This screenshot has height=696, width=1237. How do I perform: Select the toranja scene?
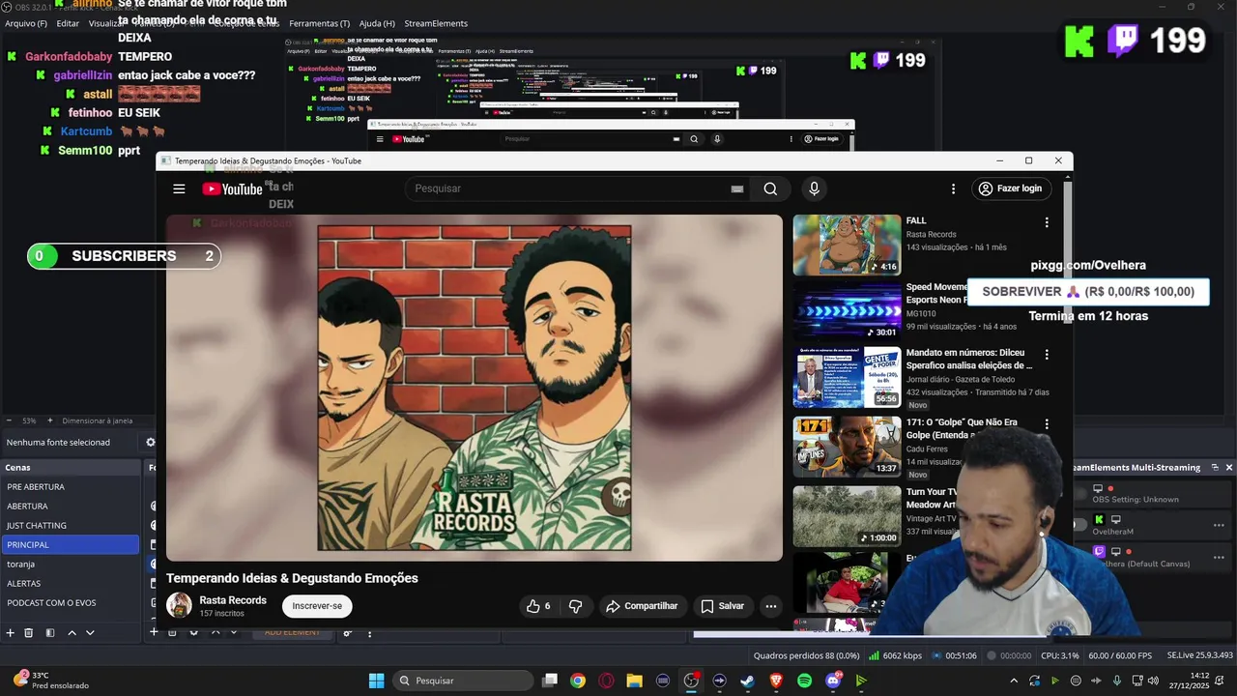tap(71, 565)
